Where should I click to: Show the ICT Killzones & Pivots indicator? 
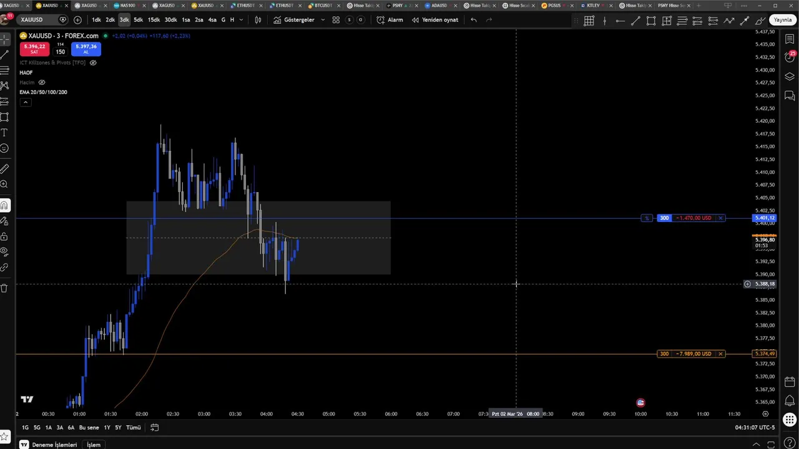(x=93, y=62)
